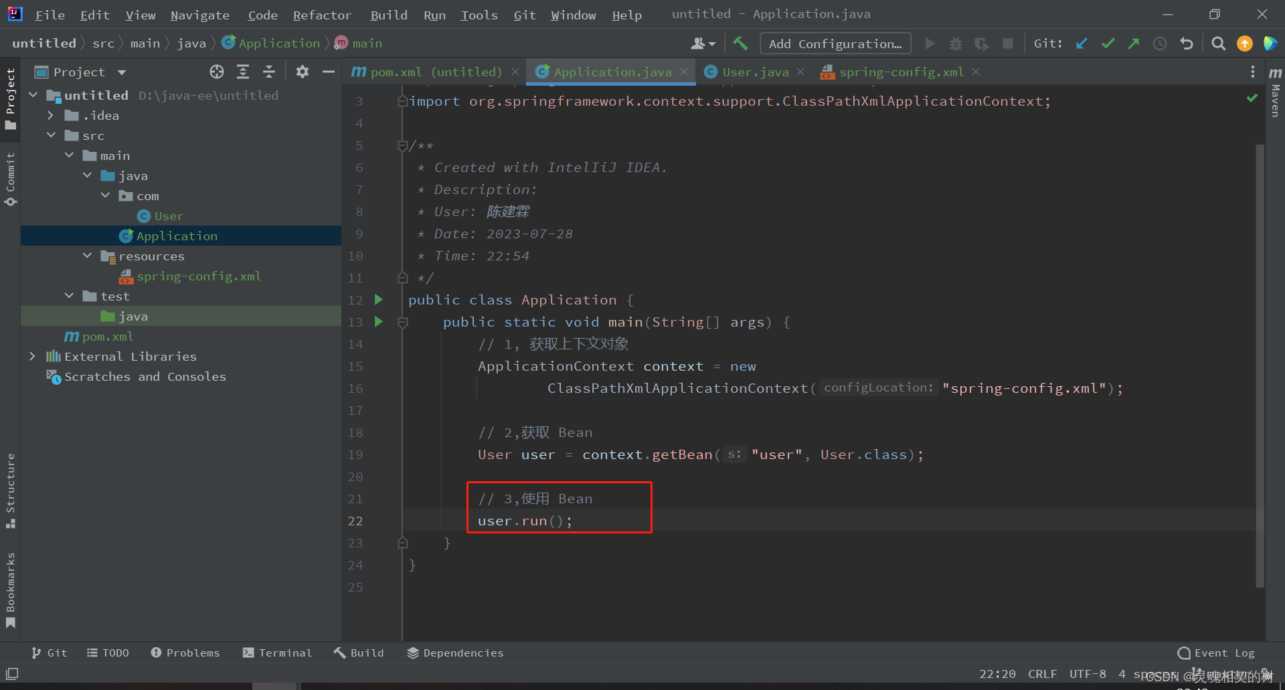Click the Run play icon in toolbar

(930, 44)
